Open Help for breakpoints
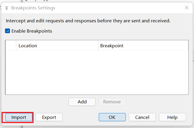This screenshot has height=128, width=194. [x=172, y=117]
